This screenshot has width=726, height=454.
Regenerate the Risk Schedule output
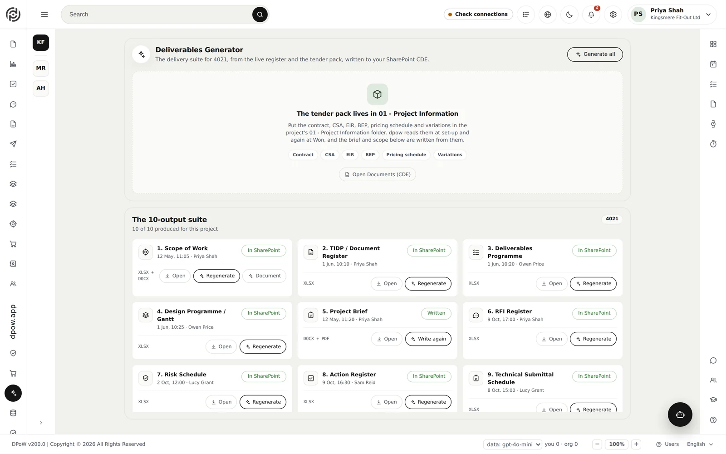(263, 402)
